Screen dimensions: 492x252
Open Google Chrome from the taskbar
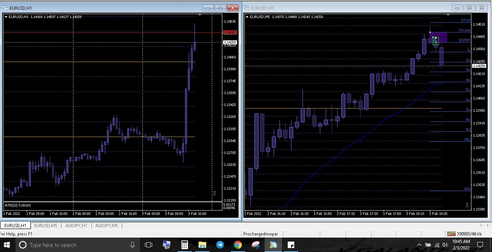click(x=238, y=245)
